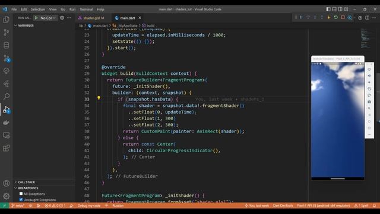Click Step Out in the debug toolbar

322,17
